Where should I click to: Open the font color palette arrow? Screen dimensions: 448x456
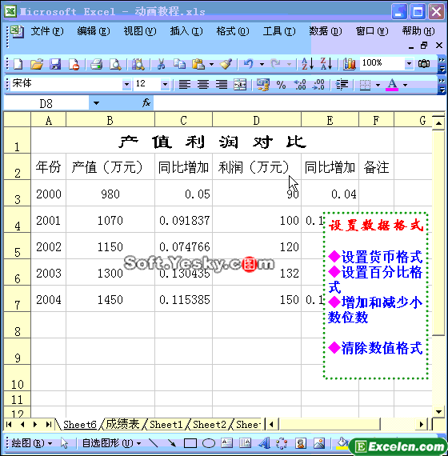click(x=405, y=85)
